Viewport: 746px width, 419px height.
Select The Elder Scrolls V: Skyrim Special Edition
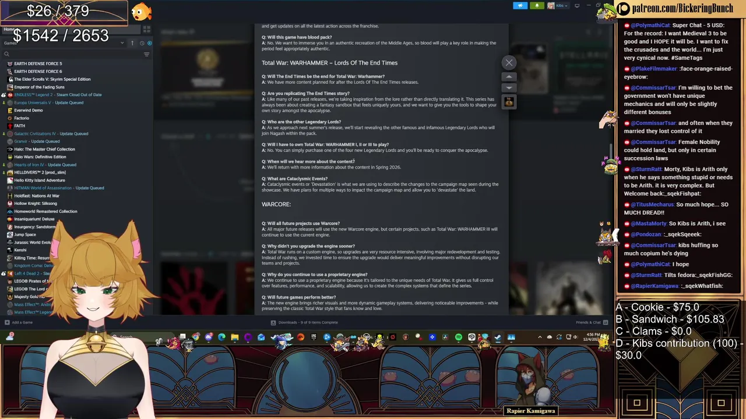tap(52, 79)
